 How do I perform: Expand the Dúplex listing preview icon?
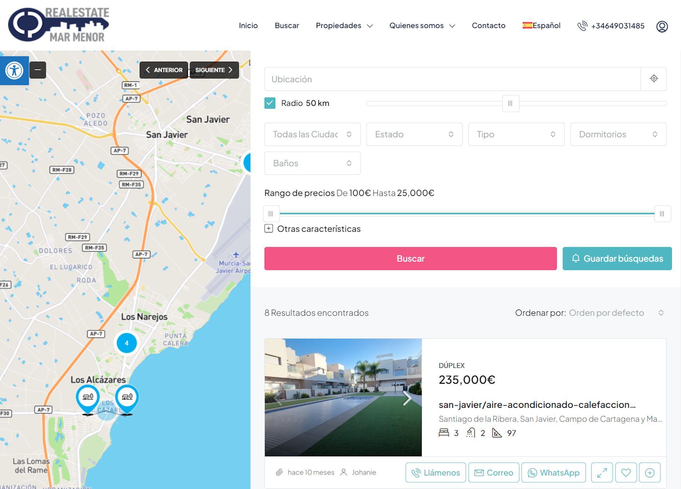[602, 472]
